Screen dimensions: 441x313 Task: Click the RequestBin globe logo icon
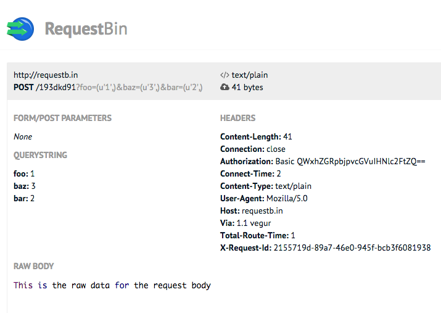20,29
